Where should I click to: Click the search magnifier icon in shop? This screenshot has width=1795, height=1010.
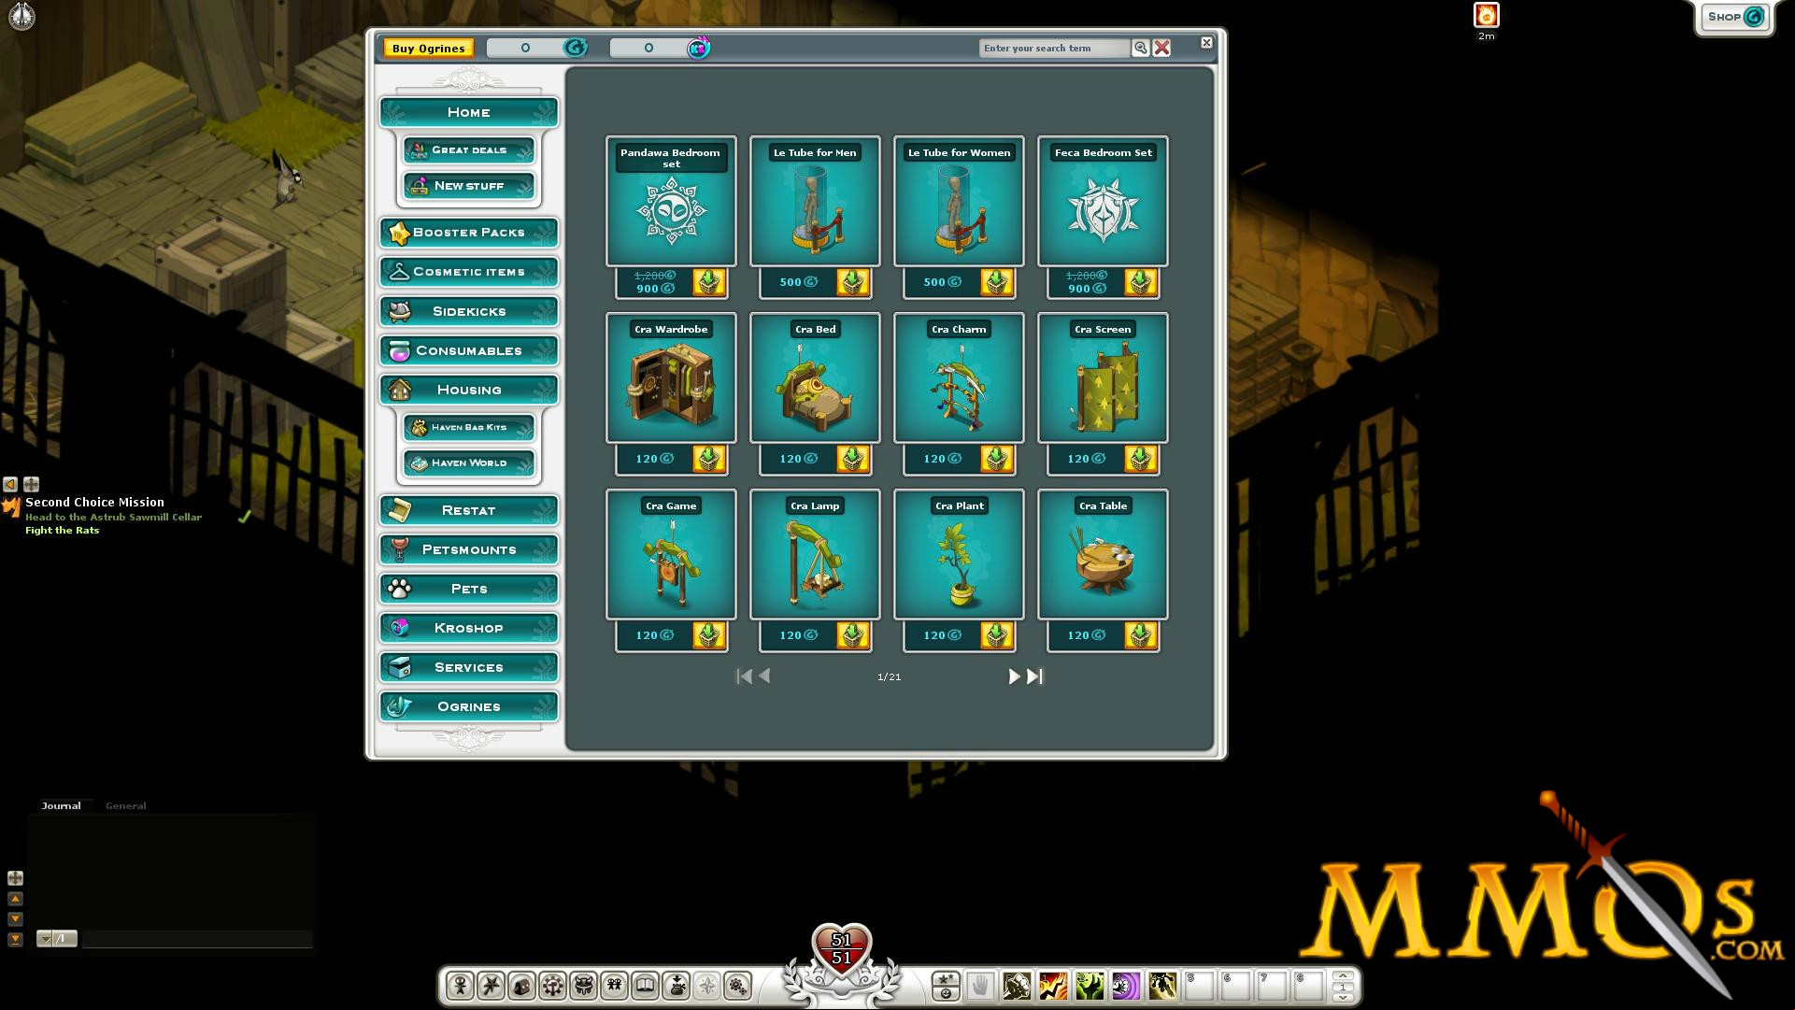coord(1141,48)
